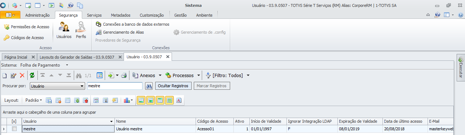Select the Acesso01 cell
The image size is (465, 135).
[x=215, y=129]
